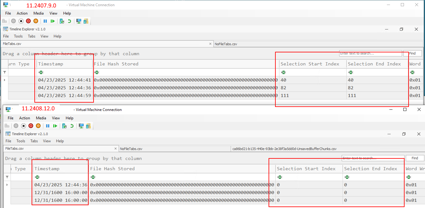Sort by Timestamp column header in 11.2407.9.0 grid

point(65,64)
